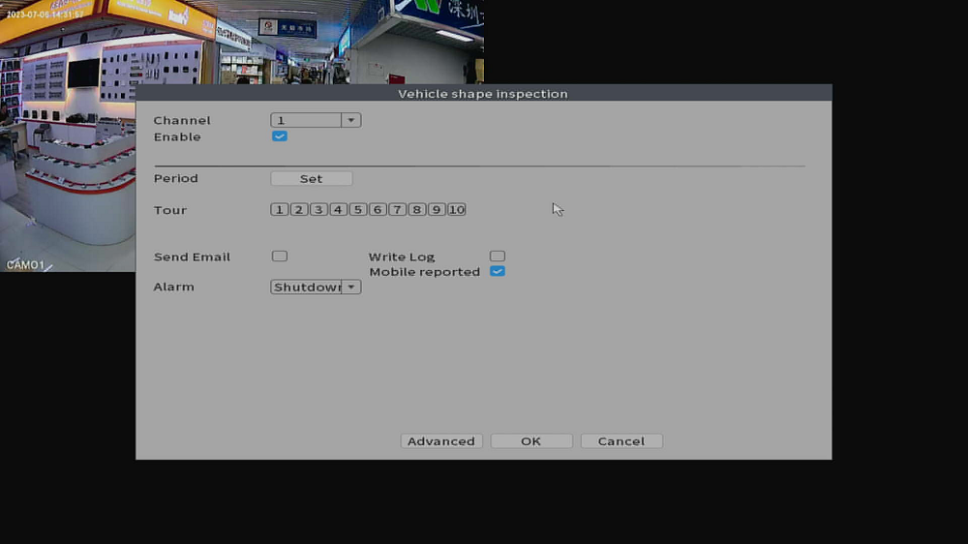Click the Channel label text
Image resolution: width=968 pixels, height=544 pixels.
pyautogui.click(x=182, y=120)
